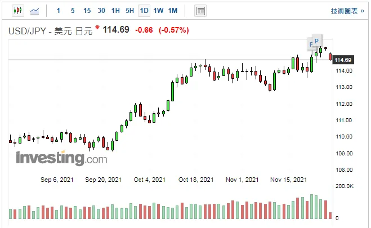This screenshot has height=228, width=371.
Task: Click the Sep 20, 2021 date label
Action: click(x=103, y=180)
